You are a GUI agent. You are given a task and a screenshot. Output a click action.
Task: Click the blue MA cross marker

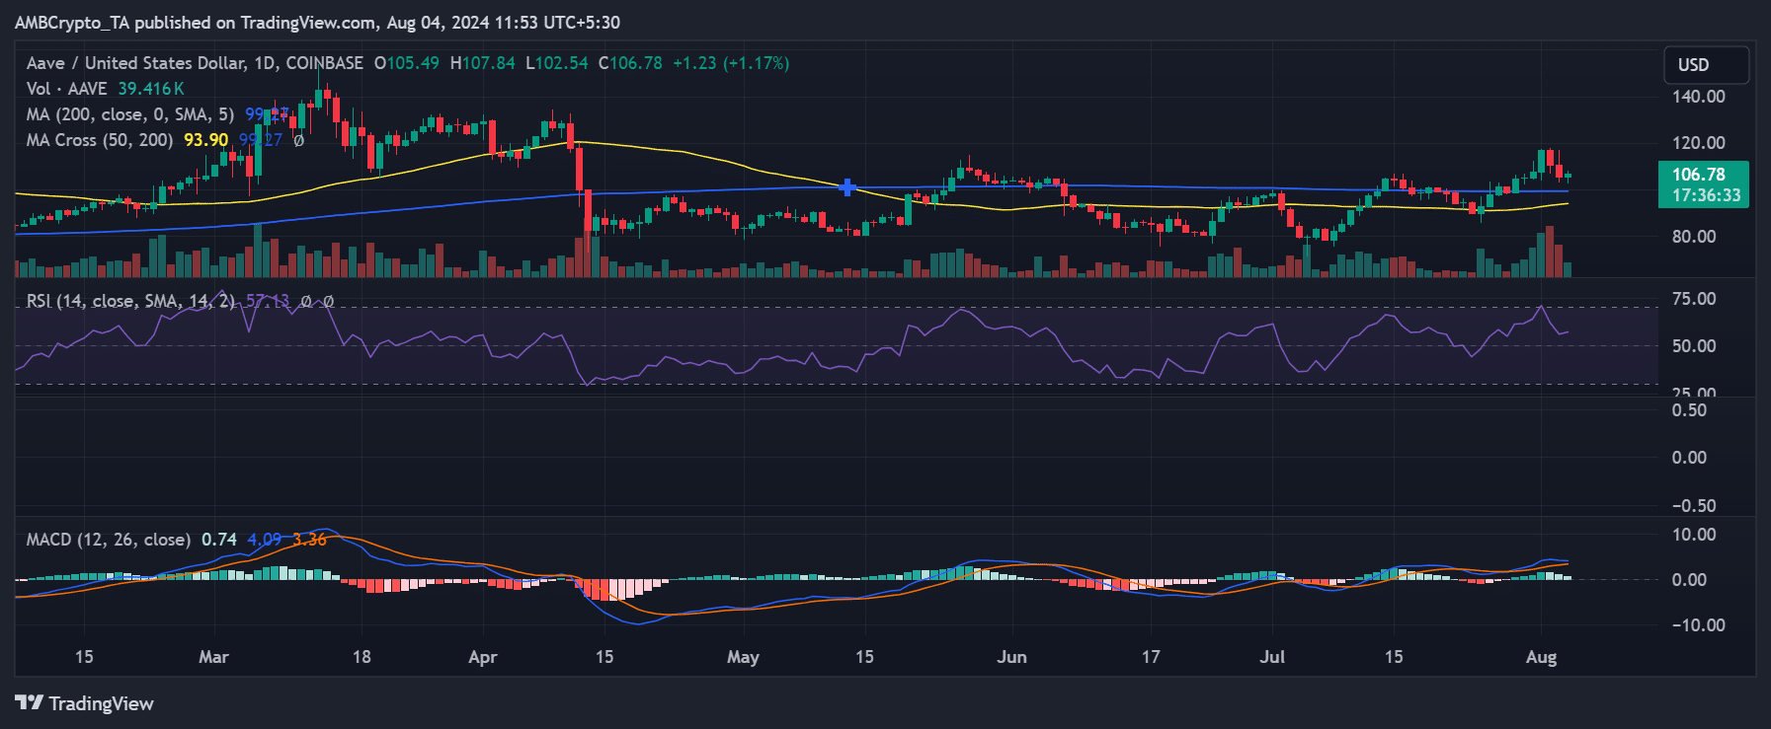846,187
